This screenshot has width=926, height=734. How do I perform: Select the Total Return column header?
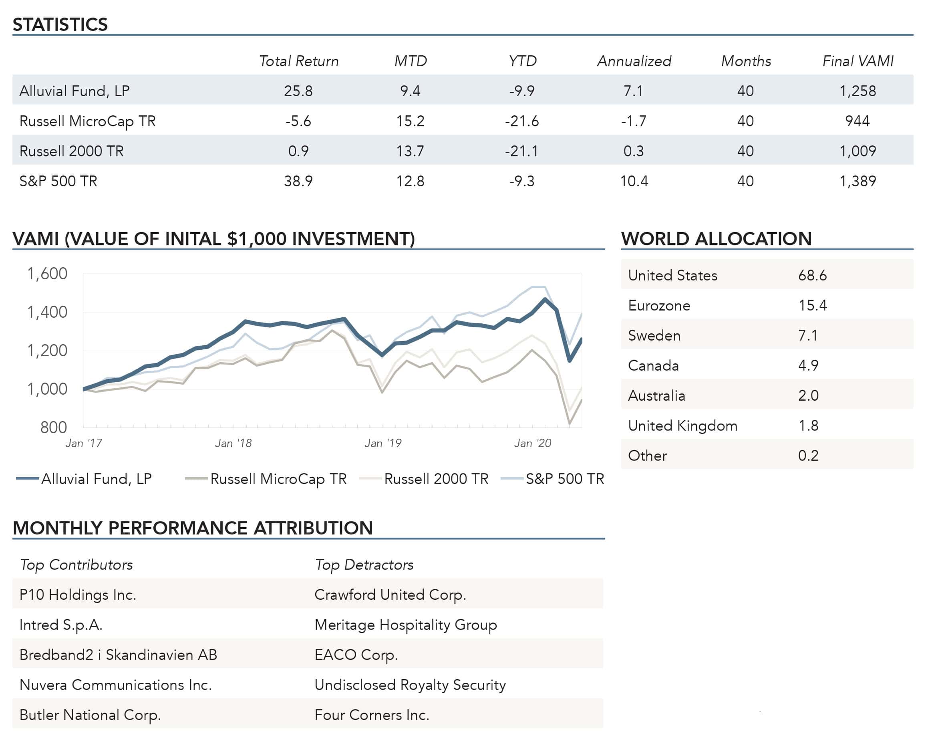[298, 61]
